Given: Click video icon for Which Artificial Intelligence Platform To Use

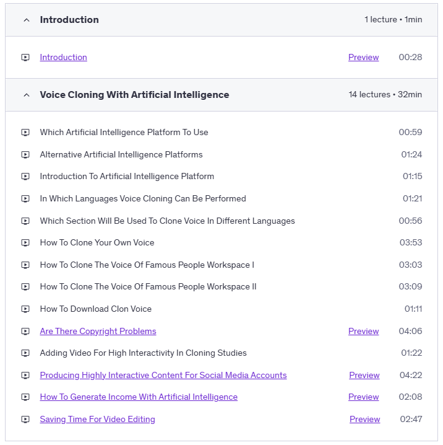Looking at the screenshot, I should pos(25,133).
